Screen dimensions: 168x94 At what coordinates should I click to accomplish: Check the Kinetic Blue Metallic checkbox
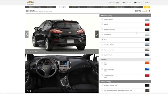tap(102, 69)
